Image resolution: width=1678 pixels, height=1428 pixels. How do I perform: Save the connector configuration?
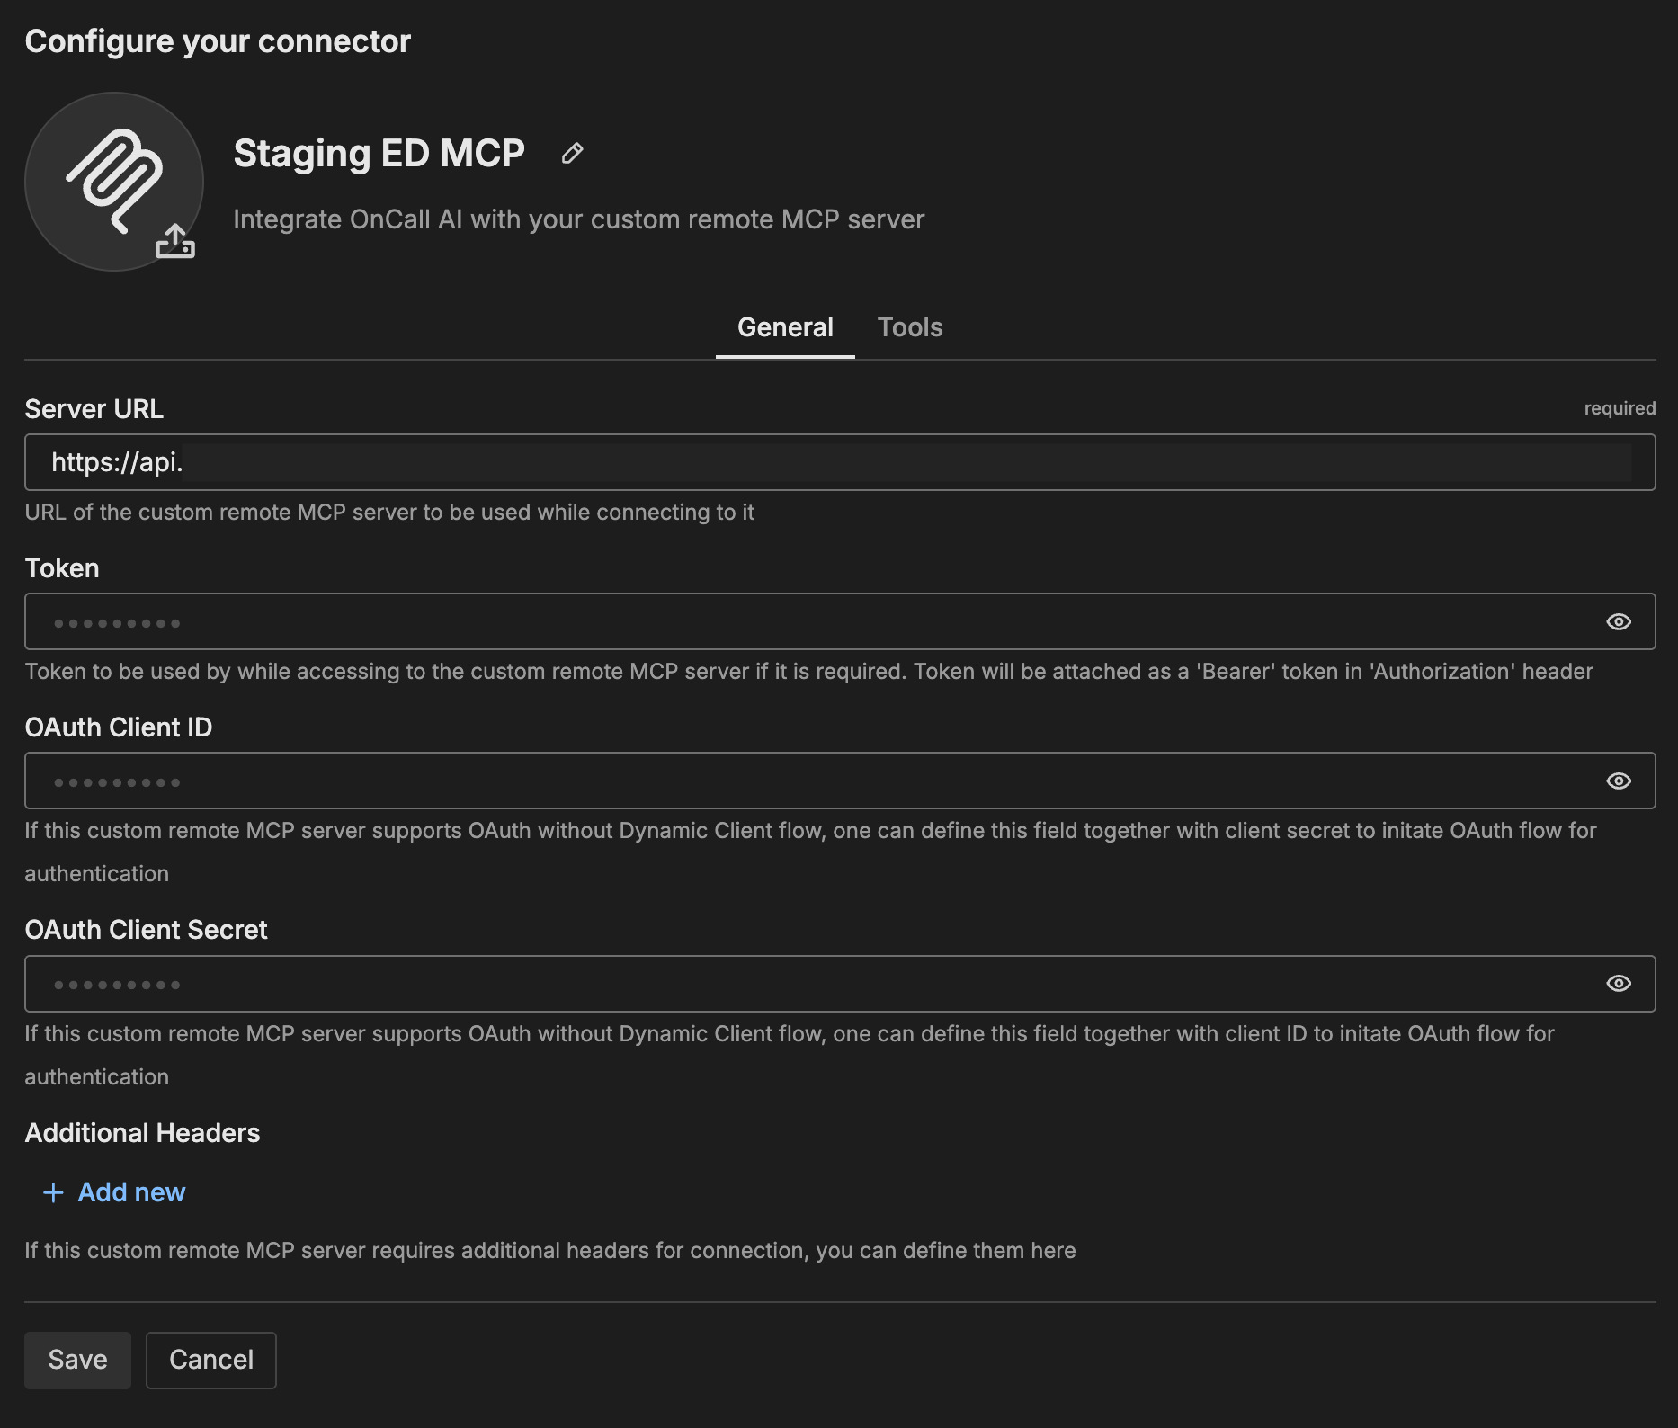coord(77,1360)
